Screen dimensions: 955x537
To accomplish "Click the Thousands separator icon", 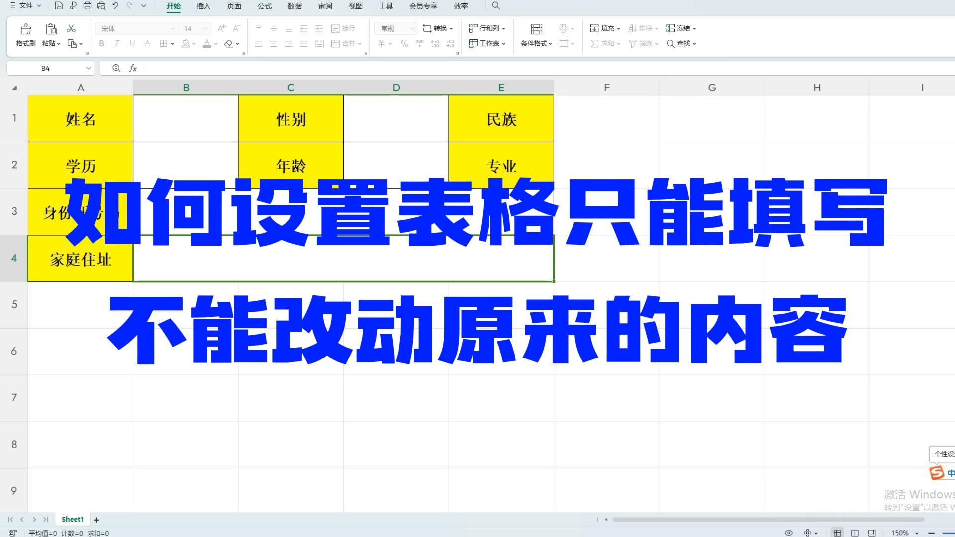I will 419,44.
